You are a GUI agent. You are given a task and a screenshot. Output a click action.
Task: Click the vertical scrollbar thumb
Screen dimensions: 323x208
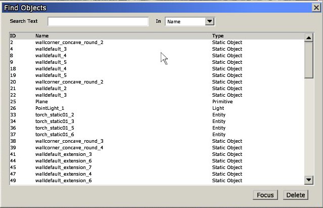[x=309, y=60]
